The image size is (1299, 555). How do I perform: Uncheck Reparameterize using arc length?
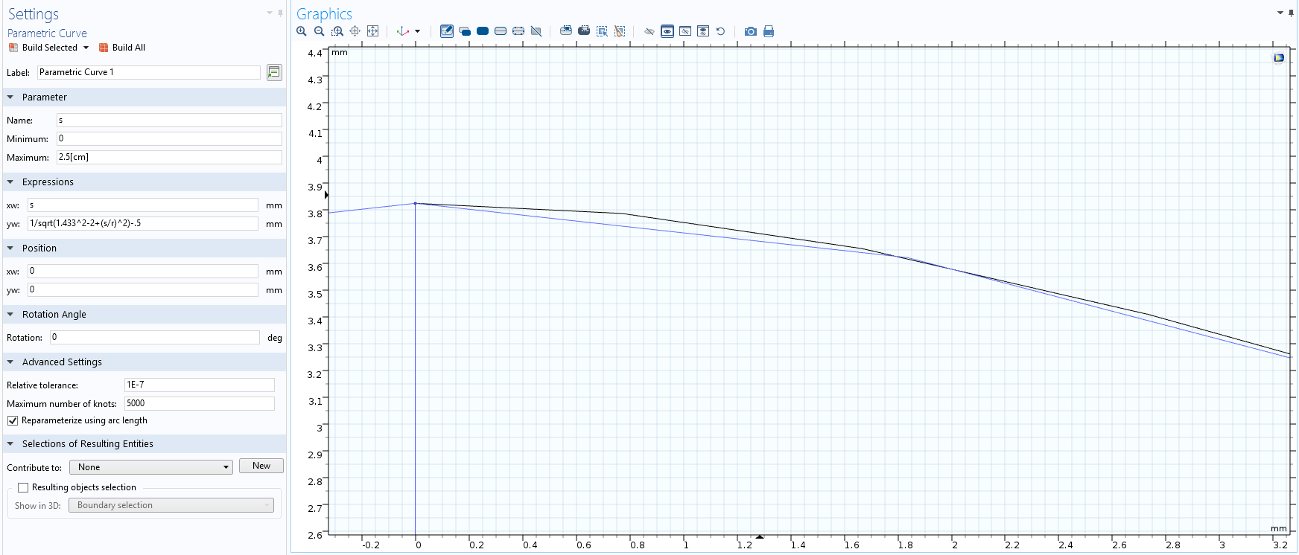(13, 421)
